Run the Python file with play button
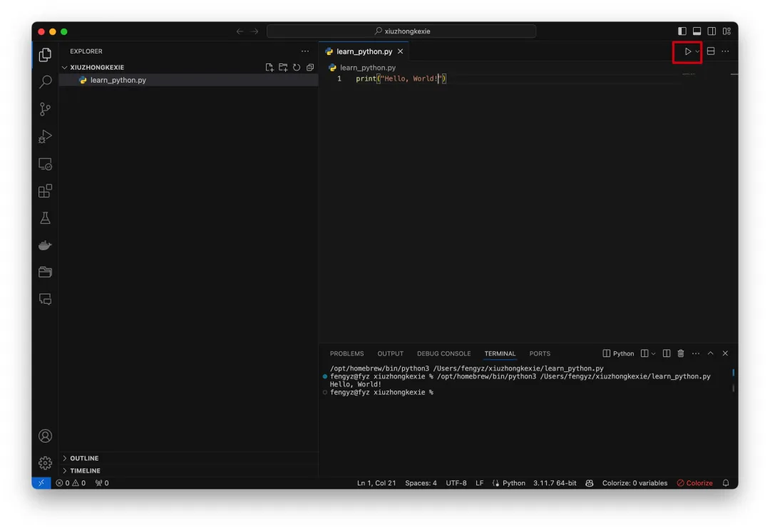Viewport: 770px width, 531px height. [x=687, y=51]
